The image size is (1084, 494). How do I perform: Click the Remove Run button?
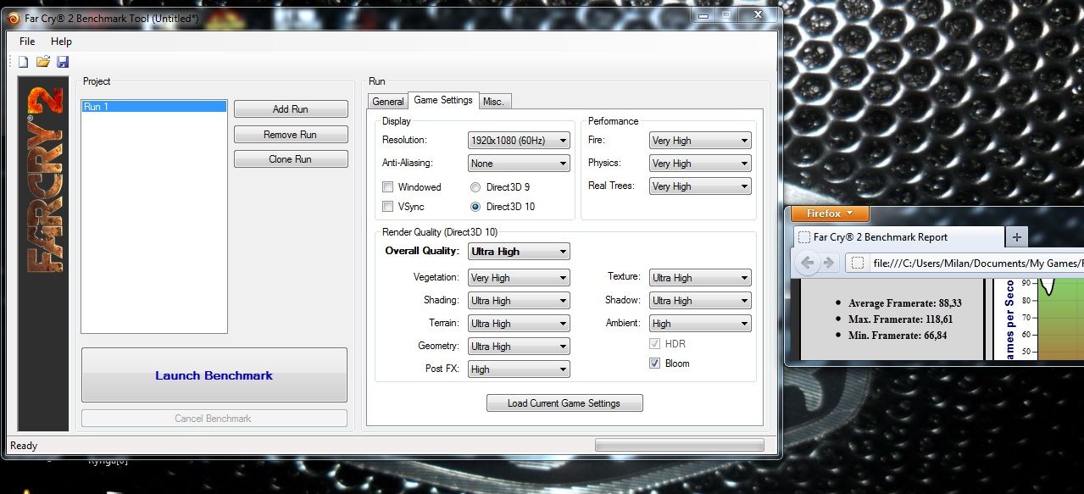point(291,135)
